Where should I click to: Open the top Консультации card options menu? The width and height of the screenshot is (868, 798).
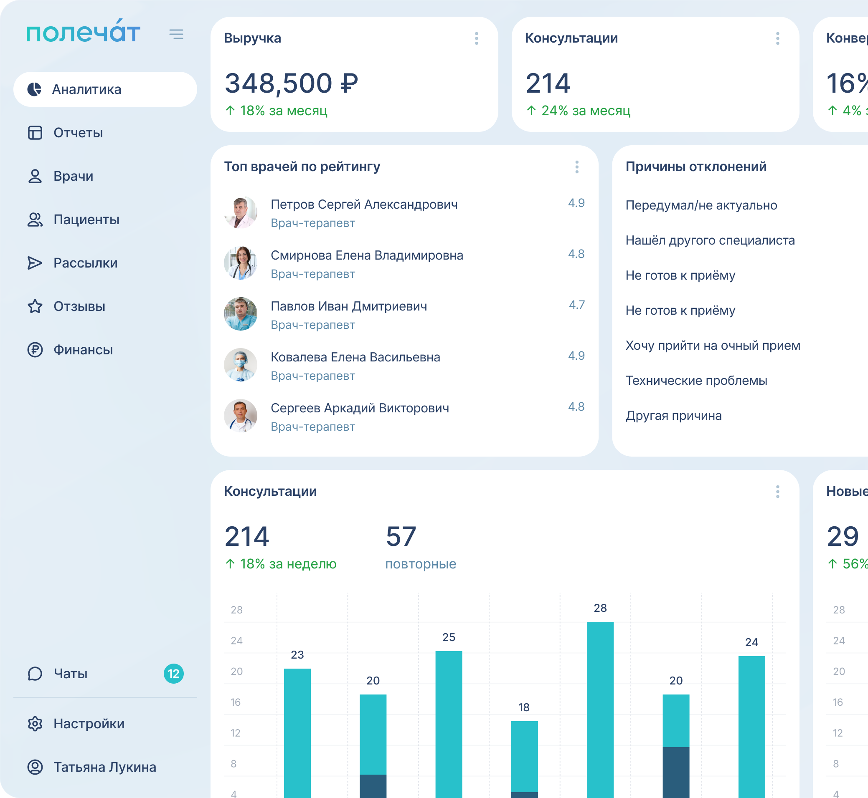click(778, 38)
